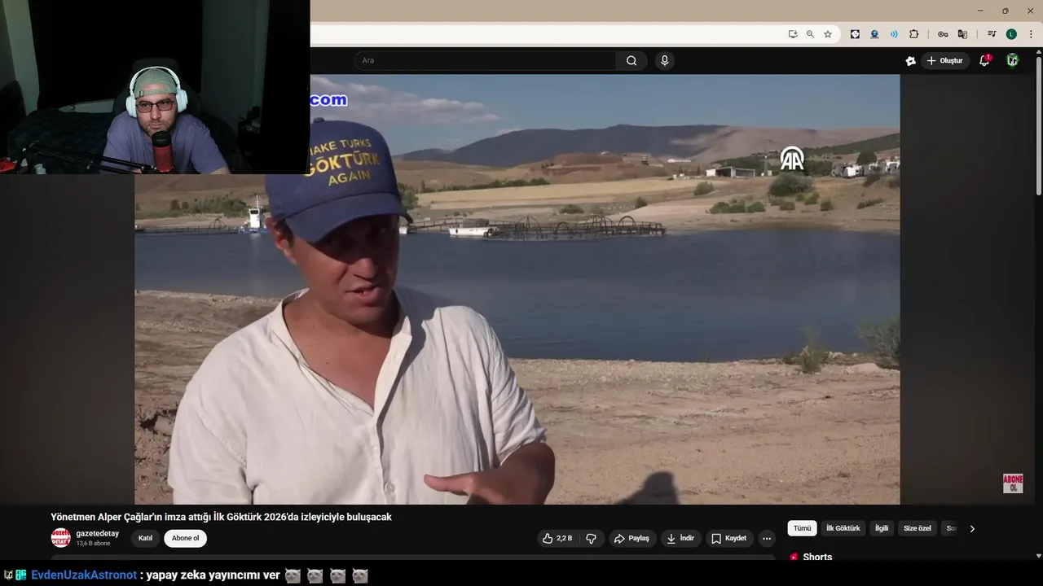Viewport: 1043px width, 586px height.
Task: Click the Google Translate icon
Action: [962, 34]
